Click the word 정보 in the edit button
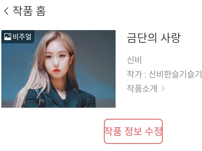 click(133, 131)
